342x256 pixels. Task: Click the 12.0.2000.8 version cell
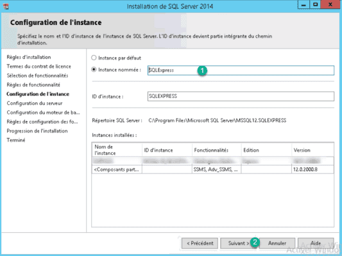312,170
